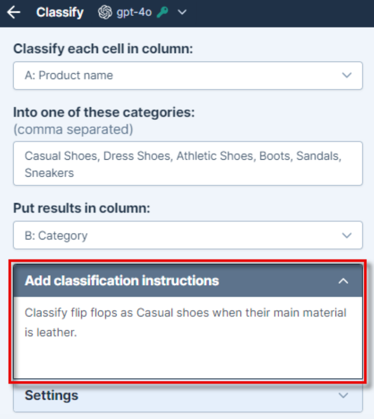Go back using the left arrow icon
Image resolution: width=374 pixels, height=419 pixels.
click(x=14, y=12)
